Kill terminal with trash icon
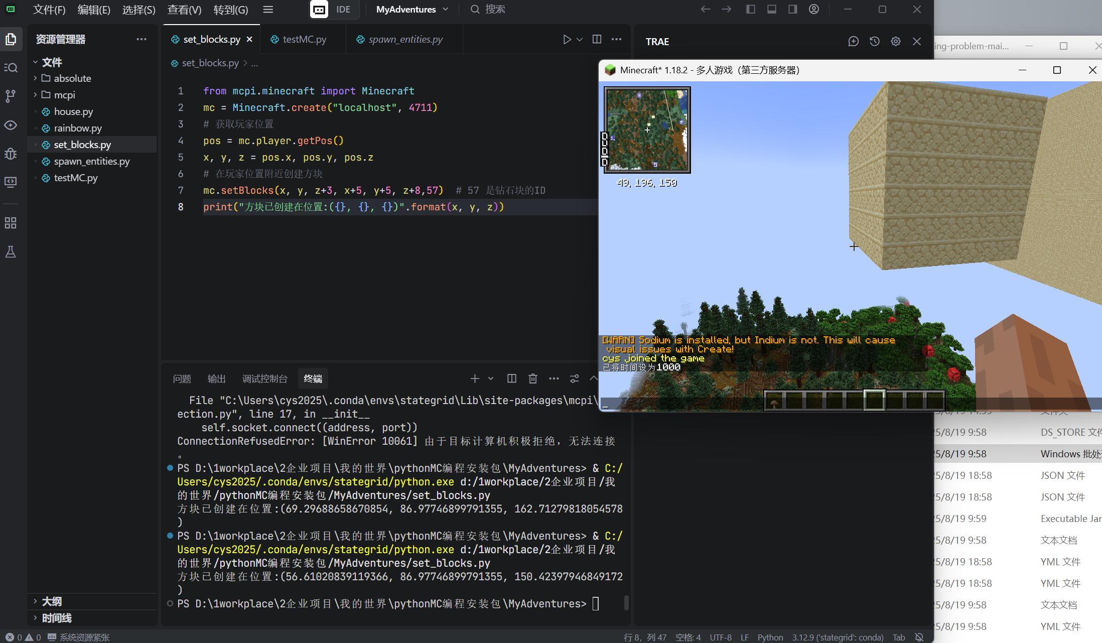This screenshot has width=1102, height=643. click(533, 378)
